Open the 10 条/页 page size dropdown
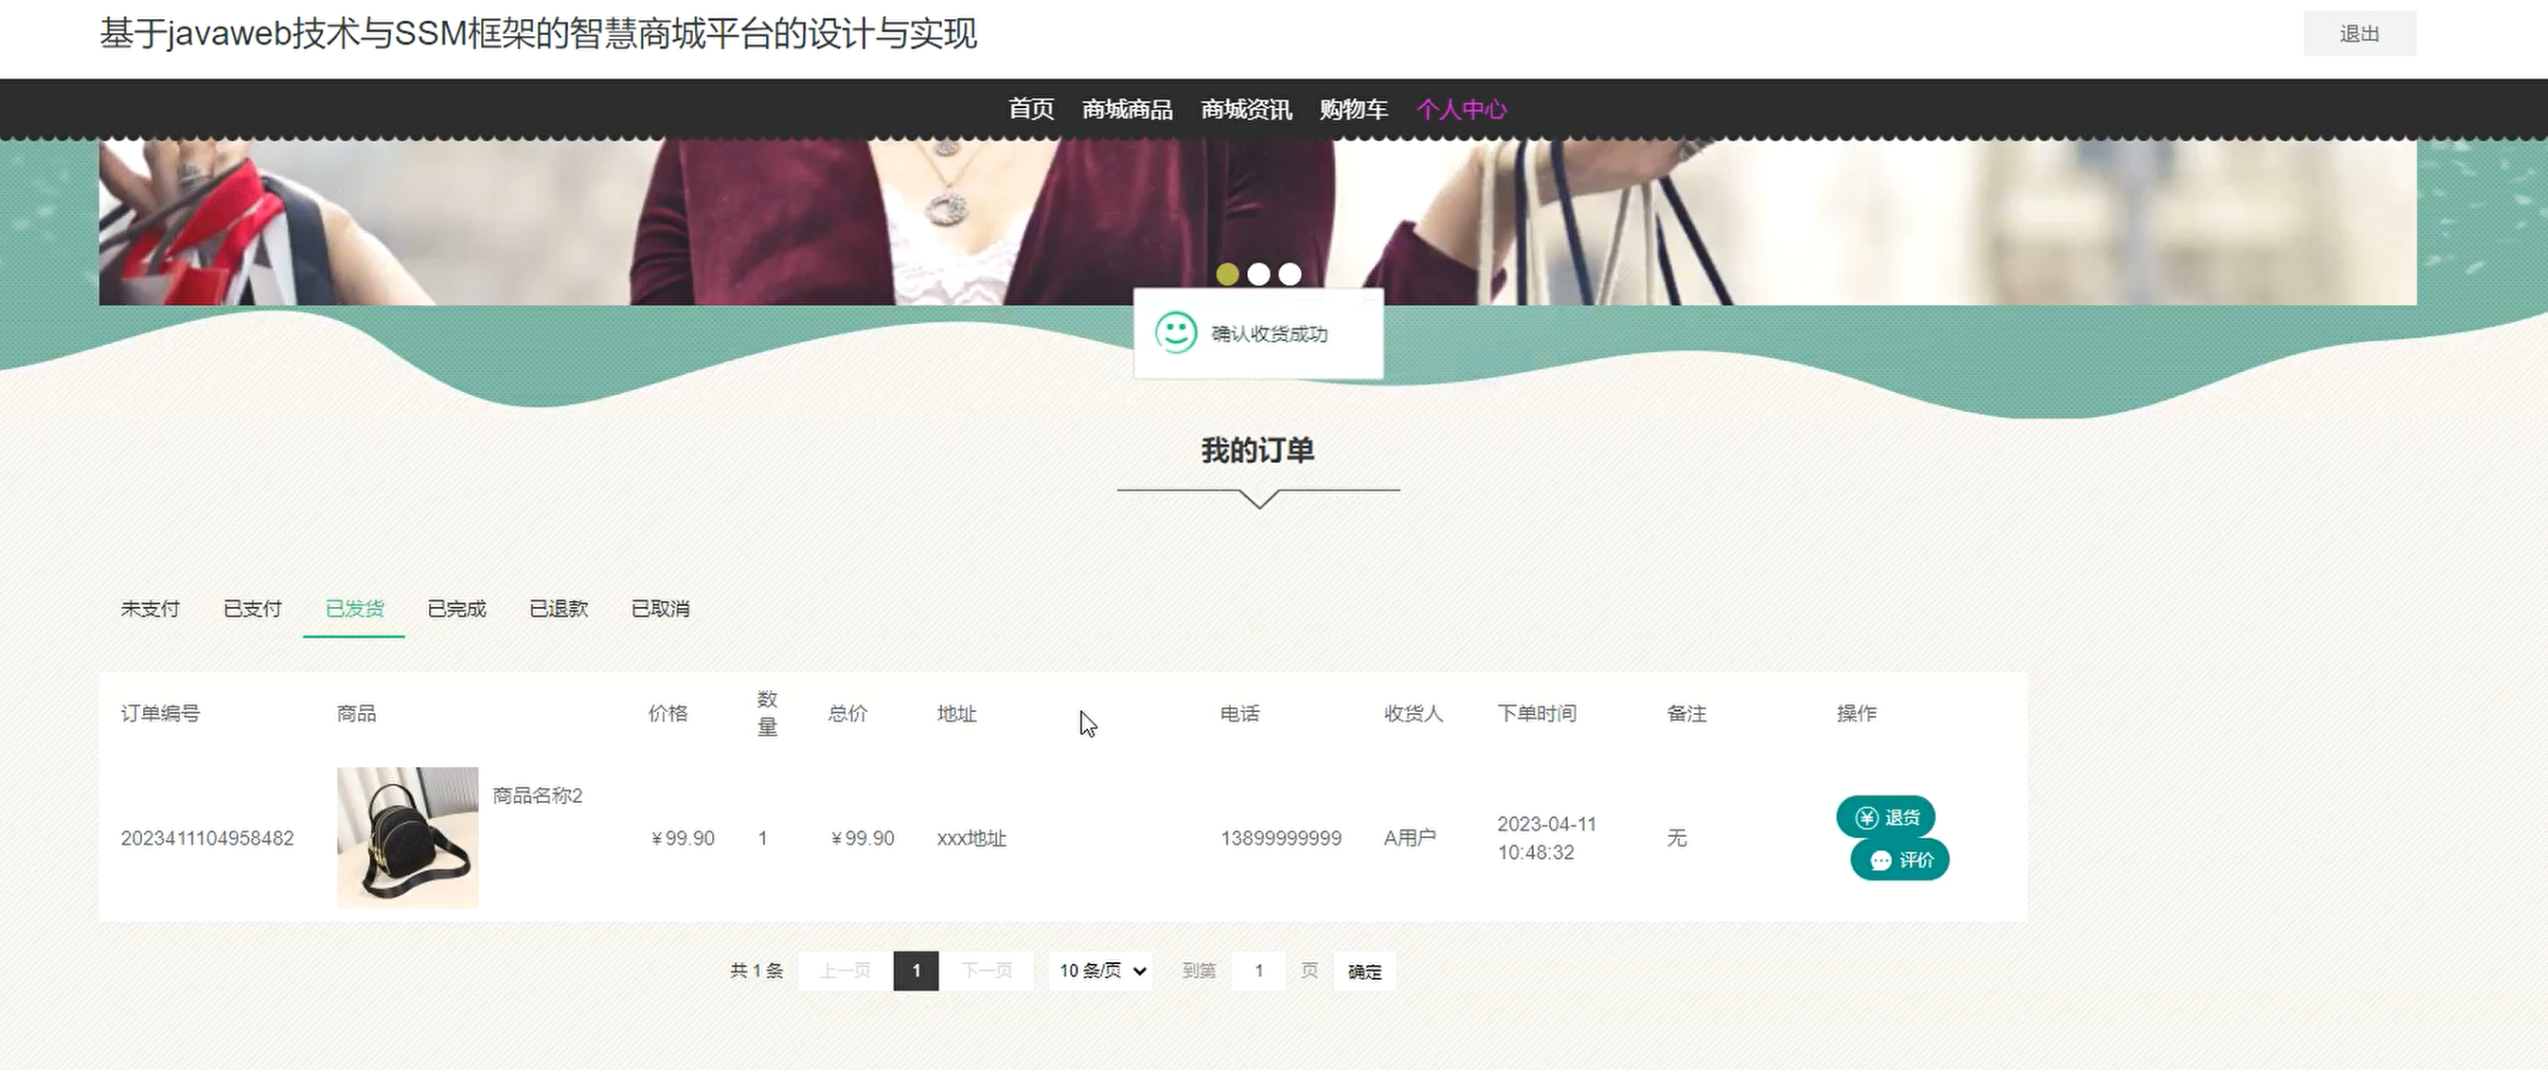Viewport: 2548px width, 1070px height. [1101, 972]
